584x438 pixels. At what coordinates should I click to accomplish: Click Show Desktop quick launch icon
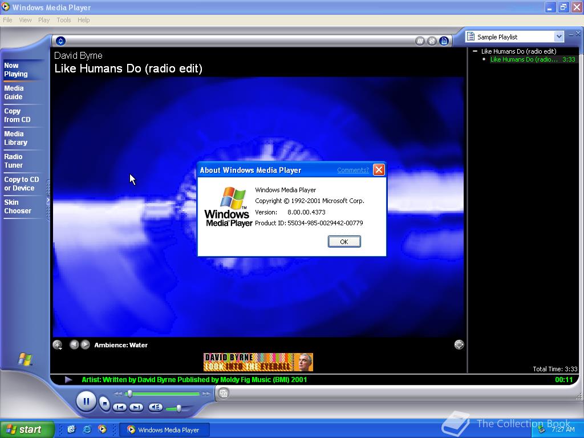[71, 429]
